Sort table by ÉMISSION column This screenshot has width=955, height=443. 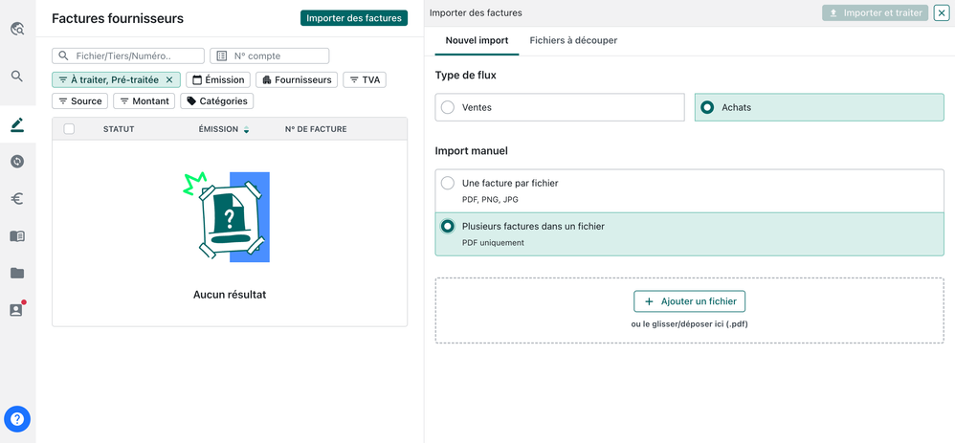[x=224, y=129]
